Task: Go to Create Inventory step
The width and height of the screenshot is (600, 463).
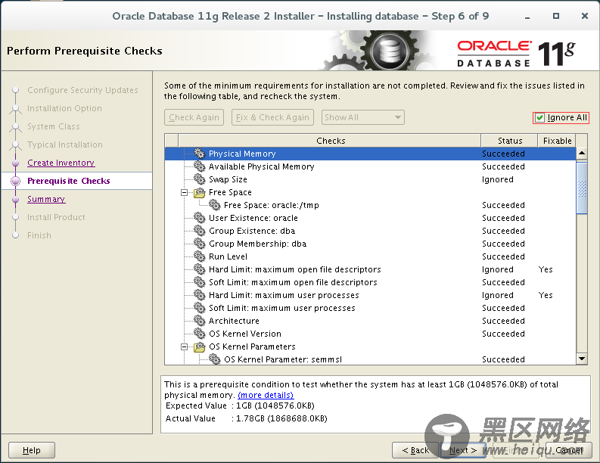Action: (x=61, y=163)
